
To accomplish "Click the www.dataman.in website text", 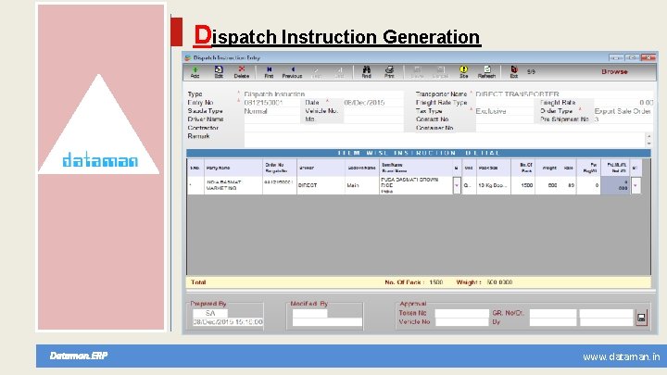I will (621, 356).
